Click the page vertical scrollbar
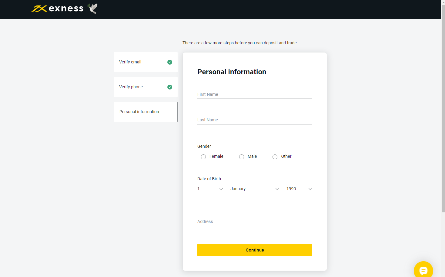 point(443,106)
